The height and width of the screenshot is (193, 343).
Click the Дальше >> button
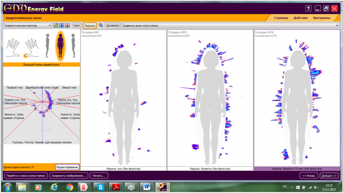coord(329,176)
